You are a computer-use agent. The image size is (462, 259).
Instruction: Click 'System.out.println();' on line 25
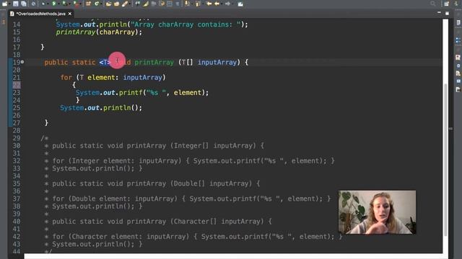click(x=101, y=108)
